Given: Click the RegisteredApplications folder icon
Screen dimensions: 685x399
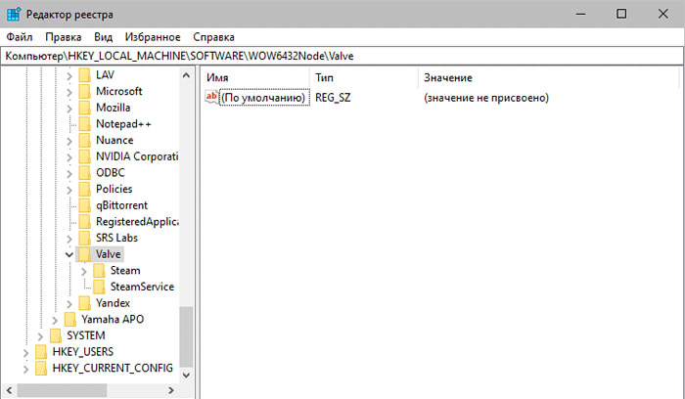Looking at the screenshot, I should point(85,222).
